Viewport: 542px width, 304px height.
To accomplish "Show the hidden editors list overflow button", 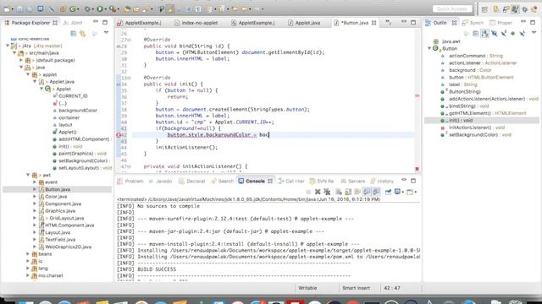I will coord(389,23).
